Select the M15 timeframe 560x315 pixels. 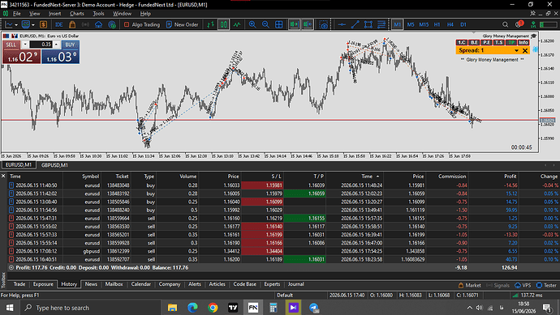[424, 24]
